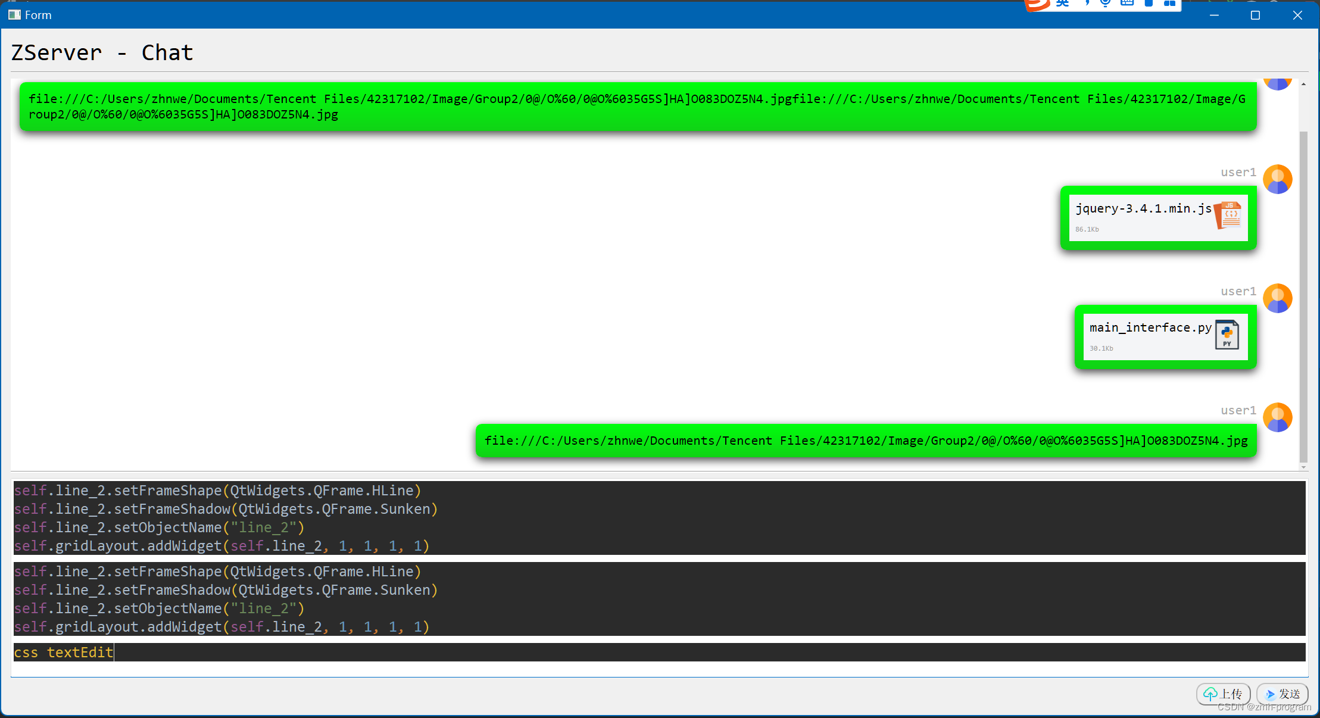The image size is (1320, 718).
Task: Toggle the 英 language mode in IME bar
Action: click(x=1062, y=3)
